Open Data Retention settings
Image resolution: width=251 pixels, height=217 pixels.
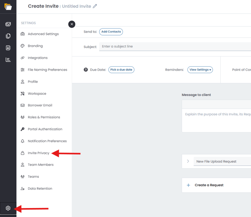pos(40,189)
